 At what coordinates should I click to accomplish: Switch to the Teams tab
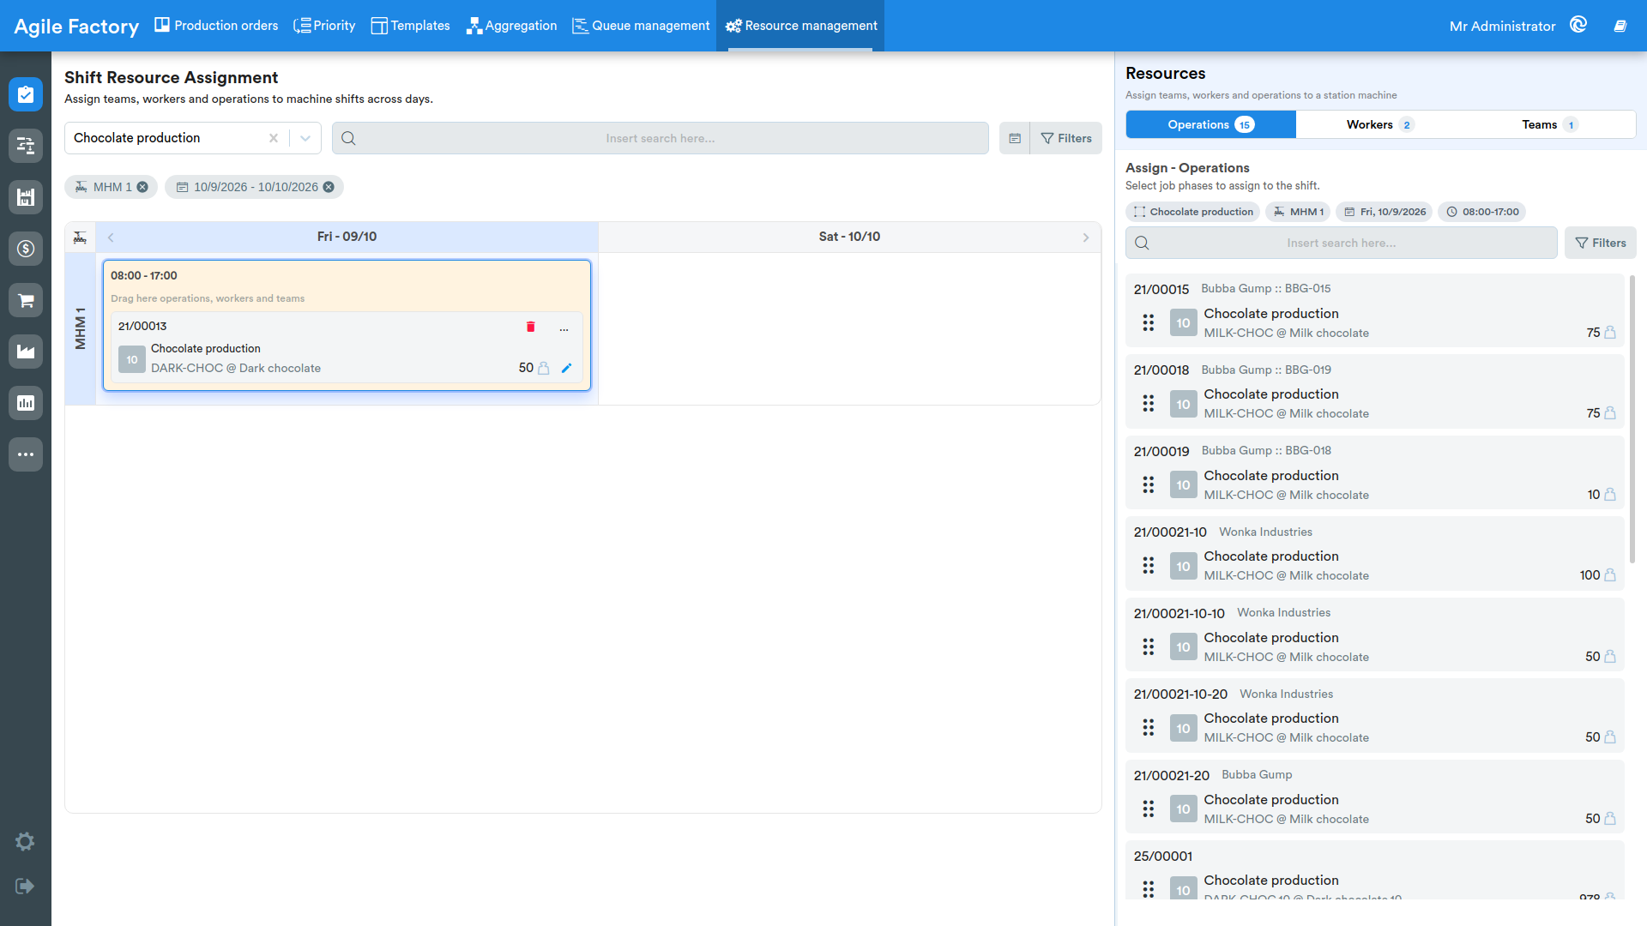tap(1550, 124)
